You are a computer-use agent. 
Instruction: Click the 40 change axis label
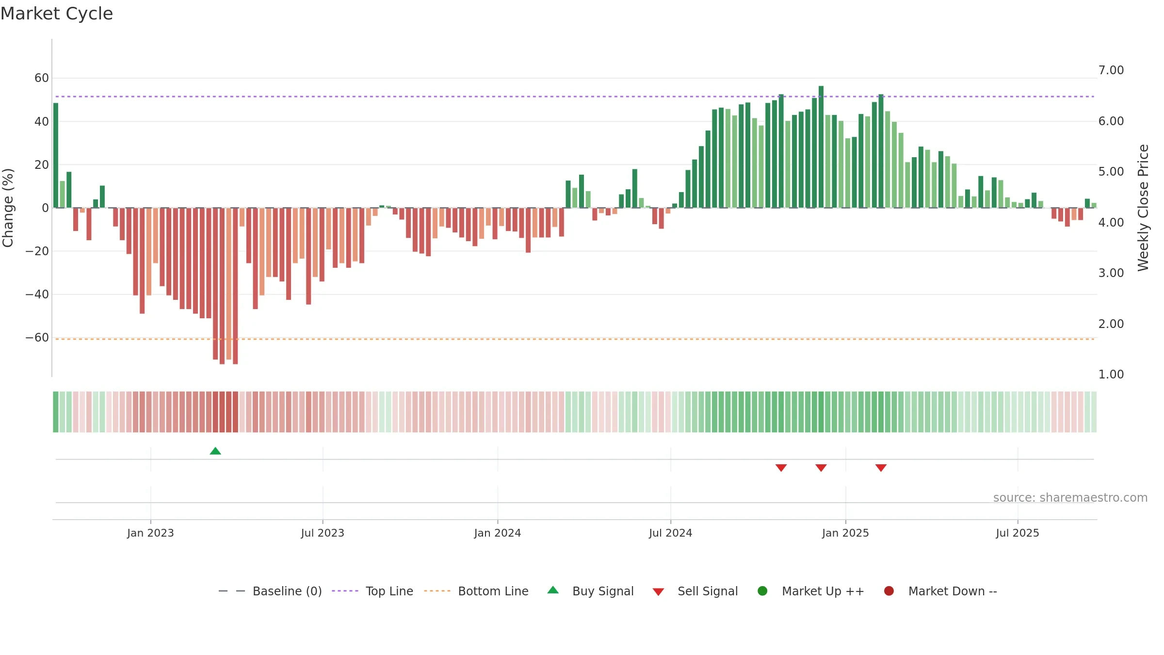42,121
